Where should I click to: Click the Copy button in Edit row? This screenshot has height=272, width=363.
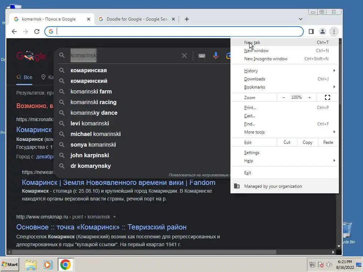pyautogui.click(x=307, y=142)
